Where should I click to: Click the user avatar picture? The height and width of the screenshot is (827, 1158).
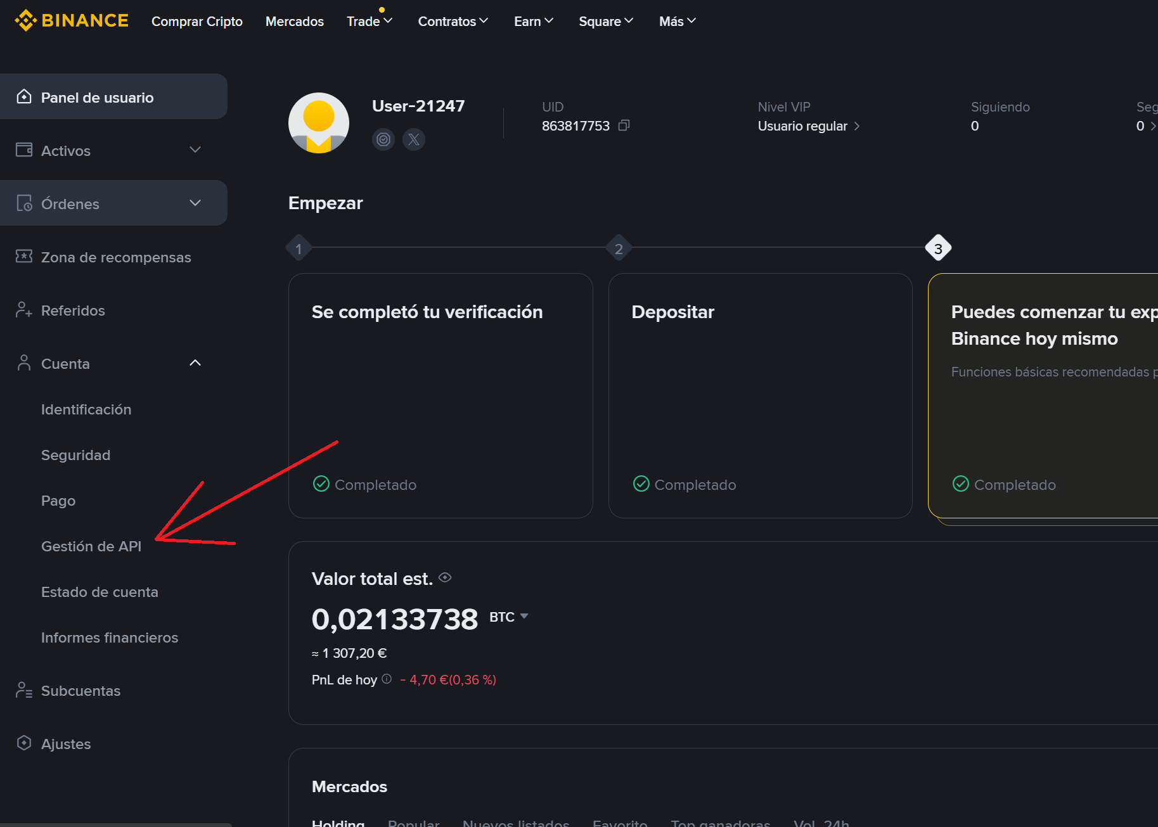tap(319, 123)
